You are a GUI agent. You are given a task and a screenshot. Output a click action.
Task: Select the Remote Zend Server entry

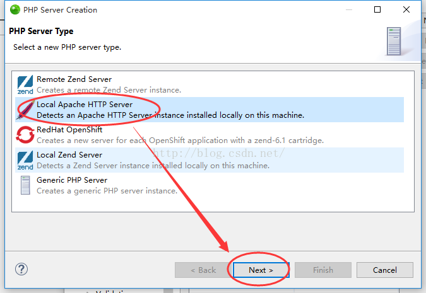pyautogui.click(x=210, y=84)
